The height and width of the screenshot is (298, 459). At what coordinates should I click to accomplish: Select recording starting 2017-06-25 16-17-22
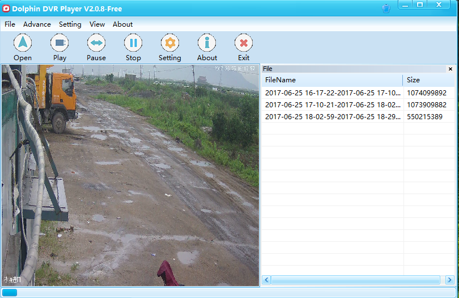332,93
